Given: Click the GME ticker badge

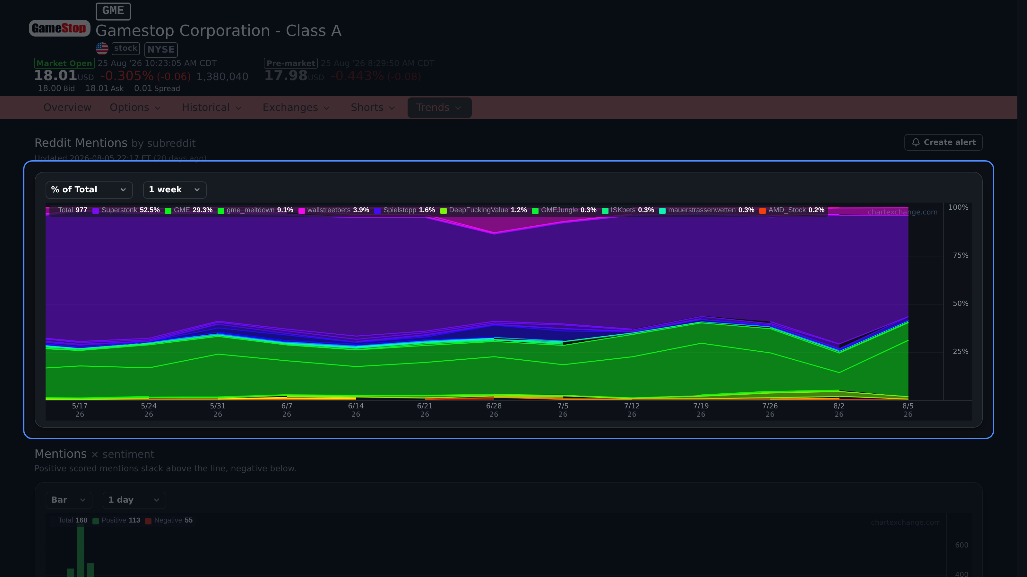Looking at the screenshot, I should (113, 11).
